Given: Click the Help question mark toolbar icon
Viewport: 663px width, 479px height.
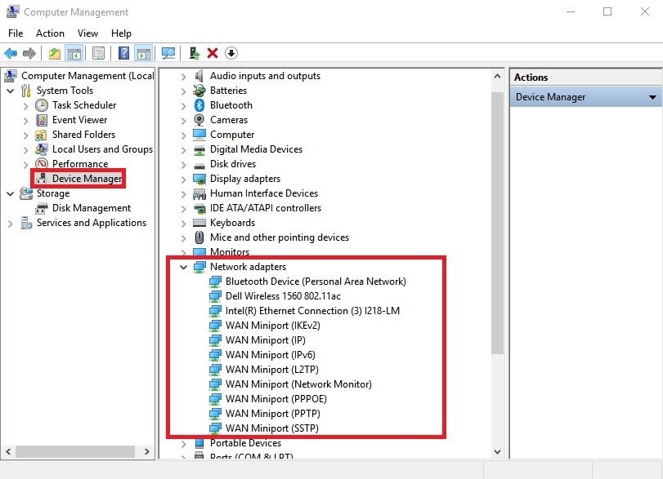Looking at the screenshot, I should coord(124,53).
